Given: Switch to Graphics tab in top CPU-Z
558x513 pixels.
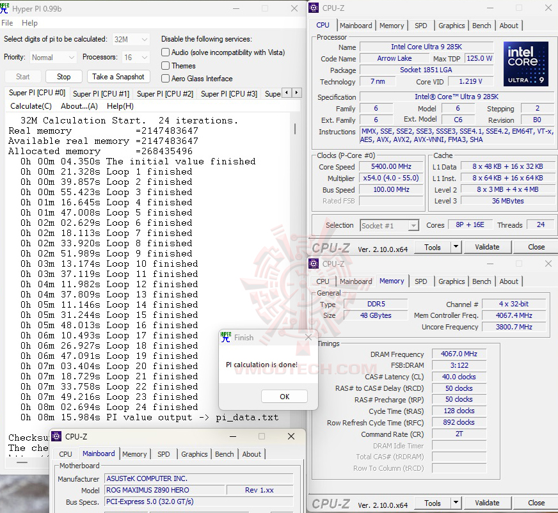Looking at the screenshot, I should pyautogui.click(x=451, y=26).
